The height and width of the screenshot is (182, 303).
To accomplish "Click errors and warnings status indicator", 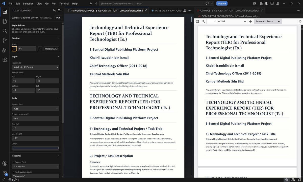I will (14, 180).
